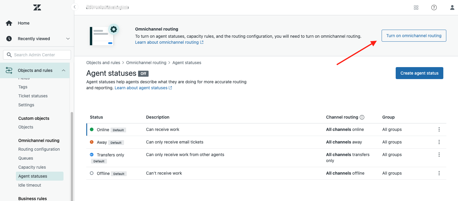458x201 pixels.
Task: Collapse the sidebar with the chevron button
Action: click(74, 7)
